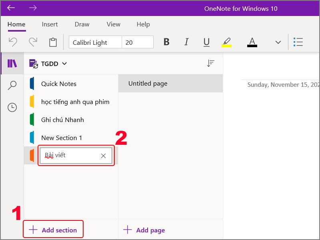This screenshot has width=320, height=240.
Task: Apply yellow text highlight color
Action: 226,42
